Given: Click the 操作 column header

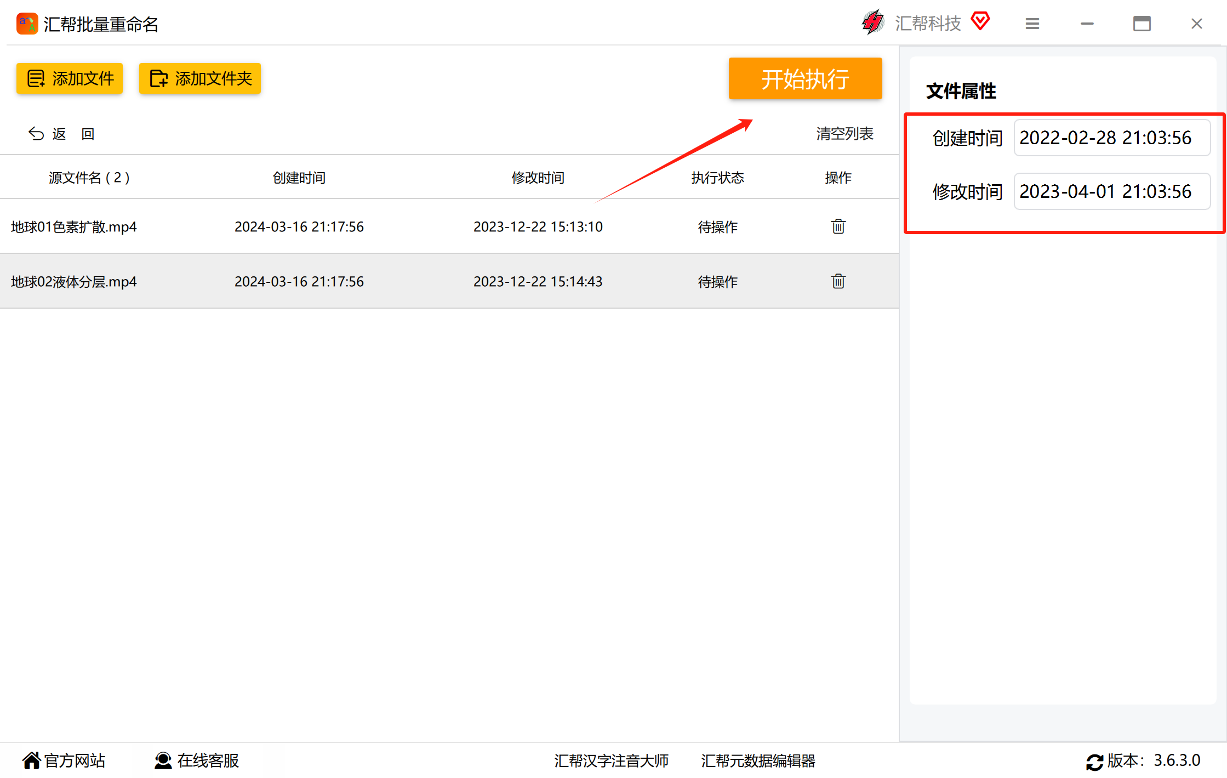Looking at the screenshot, I should [838, 178].
